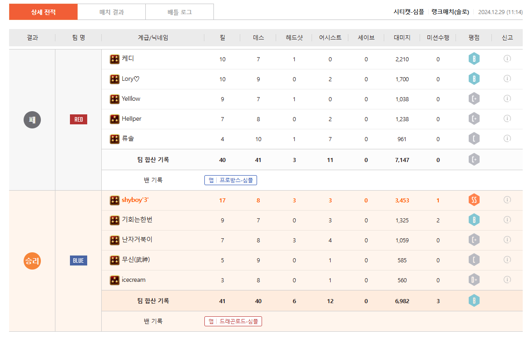The height and width of the screenshot is (339, 530).
Task: Click report icon for player 케디
Action: [x=507, y=59]
